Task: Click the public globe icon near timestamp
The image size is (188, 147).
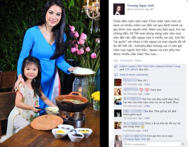Action: (152, 9)
